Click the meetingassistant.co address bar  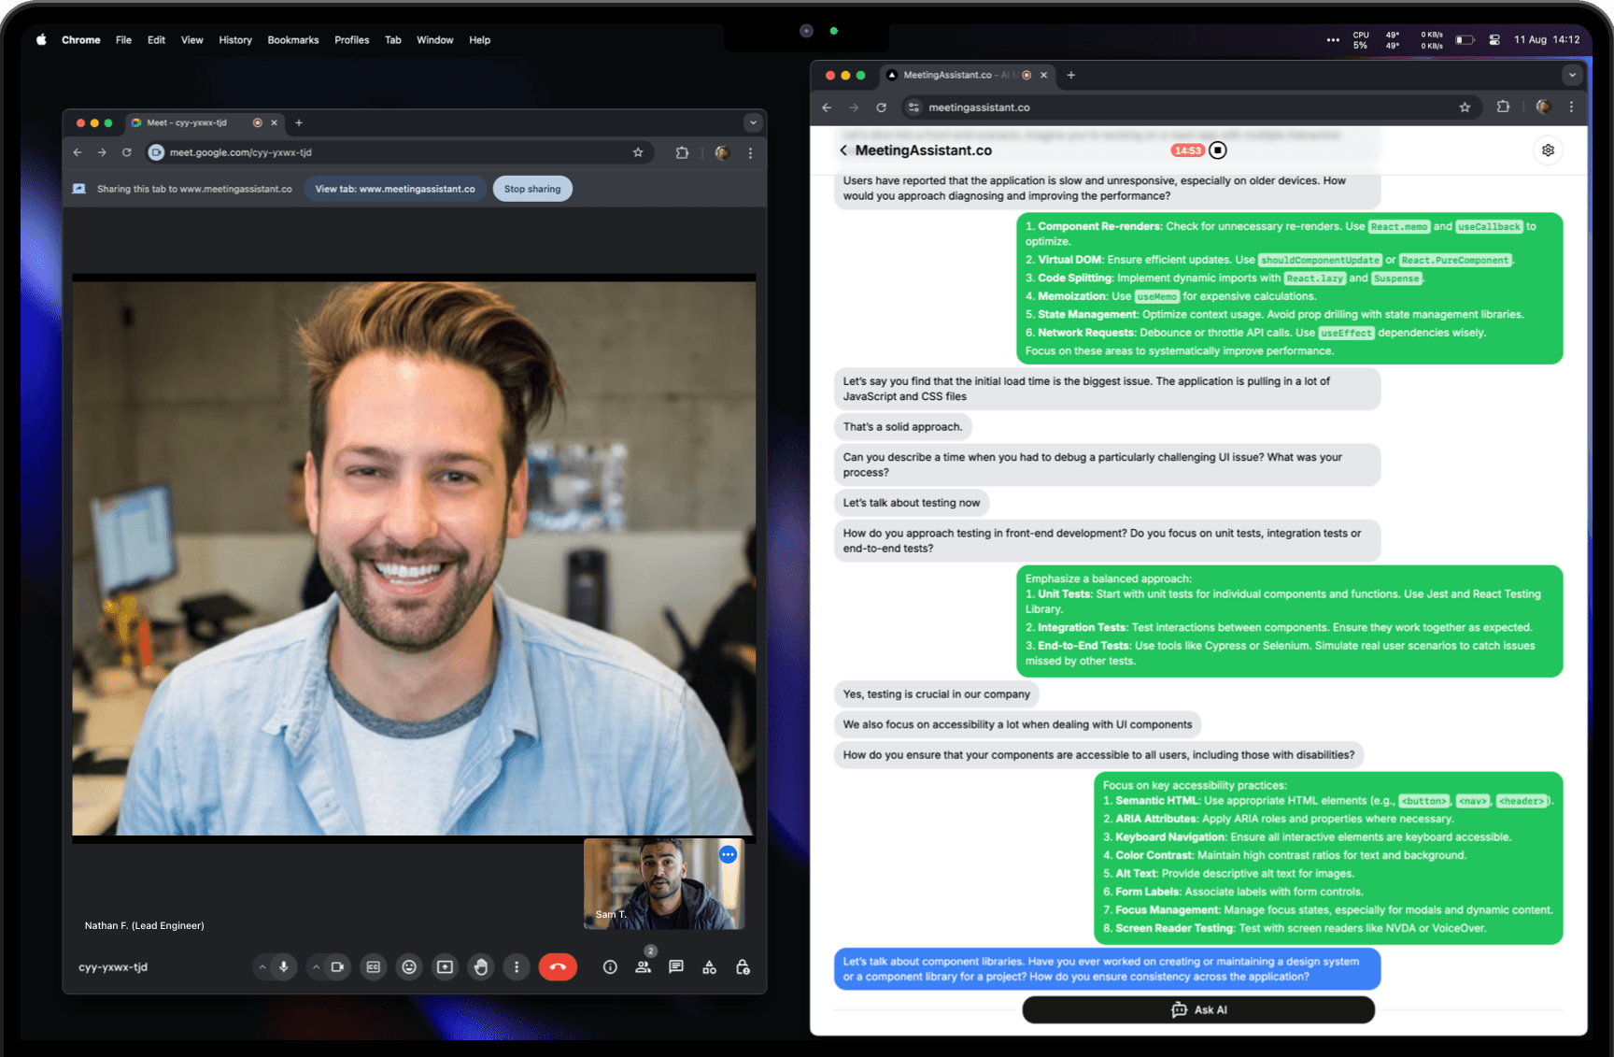click(1191, 107)
